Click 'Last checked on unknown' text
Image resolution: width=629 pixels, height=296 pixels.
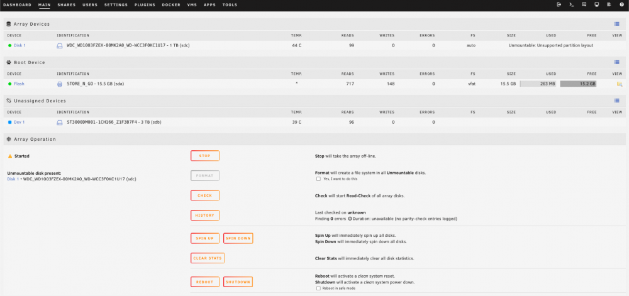340,212
